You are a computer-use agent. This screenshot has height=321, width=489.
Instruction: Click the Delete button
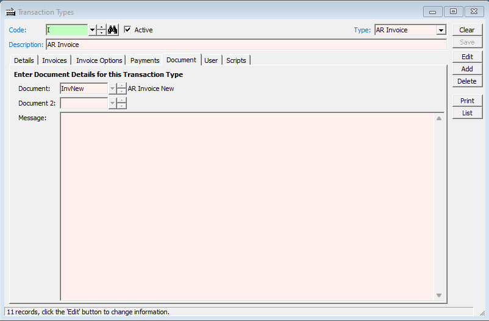click(x=467, y=81)
